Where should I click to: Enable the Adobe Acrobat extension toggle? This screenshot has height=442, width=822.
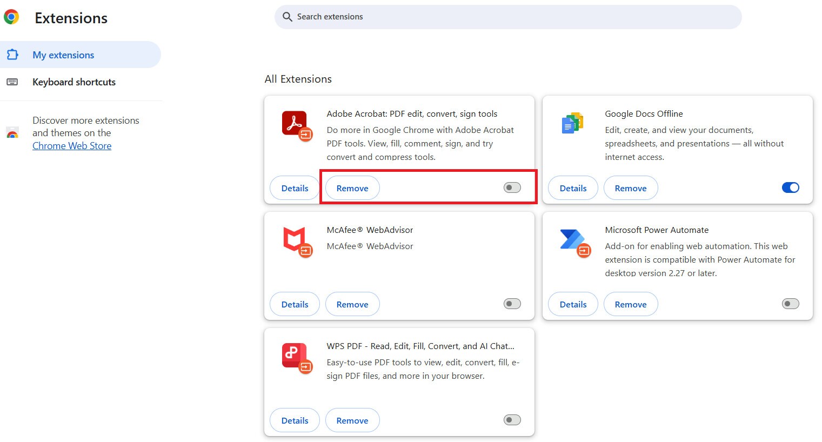tap(511, 187)
